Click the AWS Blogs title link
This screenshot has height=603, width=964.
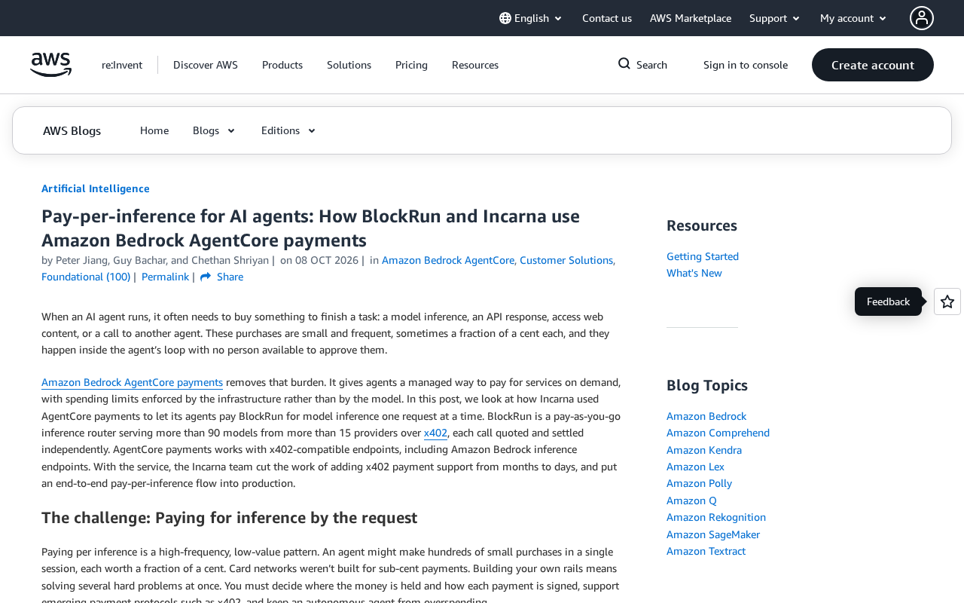[x=72, y=130]
